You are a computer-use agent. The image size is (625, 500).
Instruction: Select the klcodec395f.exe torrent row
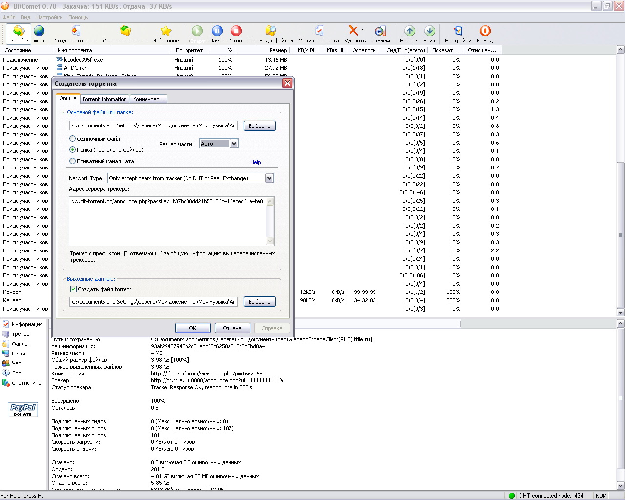coord(250,60)
